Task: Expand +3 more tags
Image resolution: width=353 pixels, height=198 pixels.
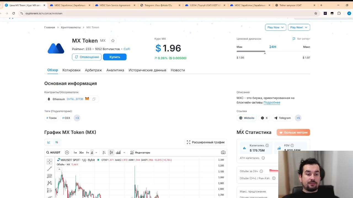Action: pos(77,118)
